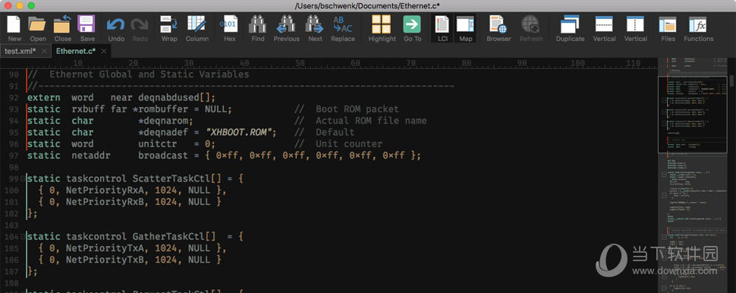This screenshot has width=736, height=293.
Task: Click the second Vertical layout icon
Action: 636,28
